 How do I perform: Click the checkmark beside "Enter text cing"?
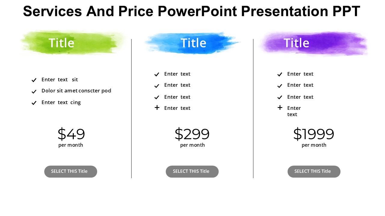[x=34, y=103]
